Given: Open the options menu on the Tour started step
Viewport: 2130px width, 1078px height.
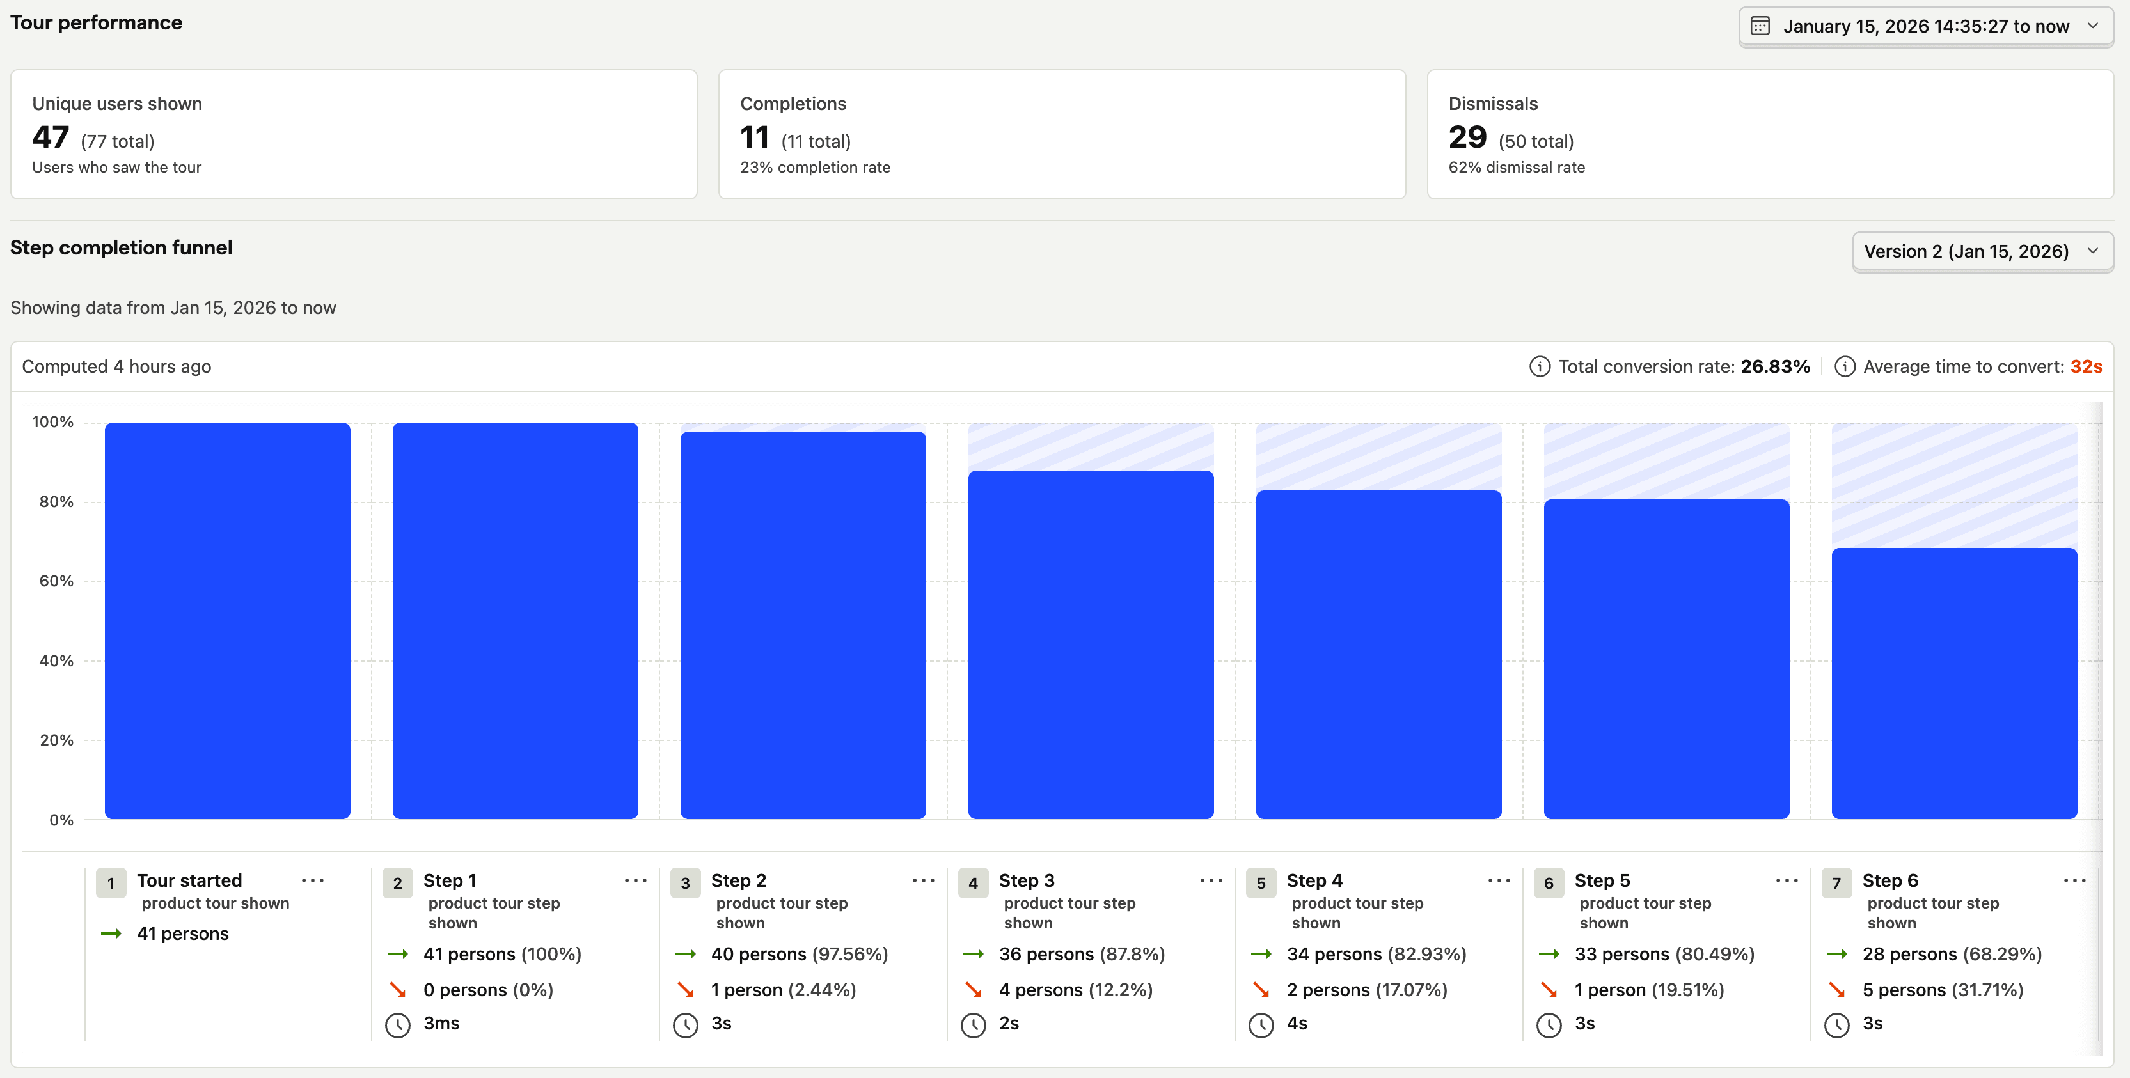Looking at the screenshot, I should [313, 881].
